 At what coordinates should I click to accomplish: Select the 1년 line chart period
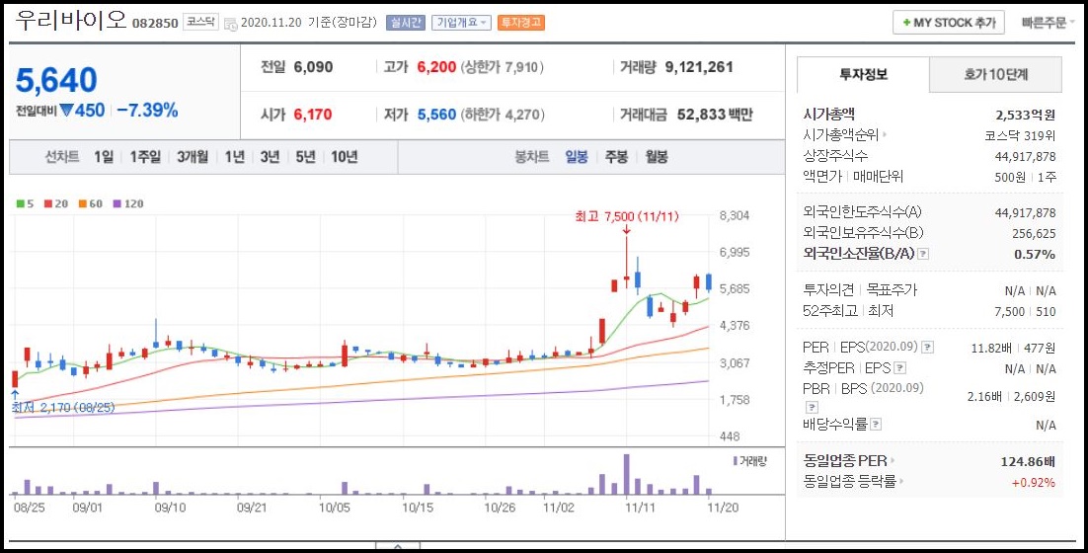coord(235,157)
